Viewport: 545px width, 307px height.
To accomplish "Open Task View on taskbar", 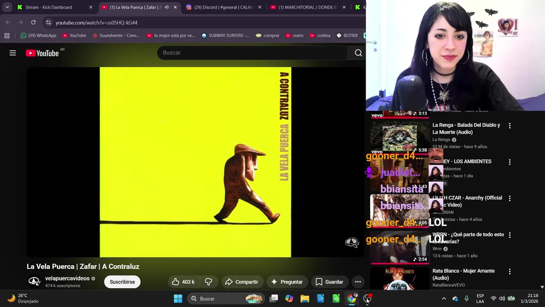I will [x=274, y=298].
